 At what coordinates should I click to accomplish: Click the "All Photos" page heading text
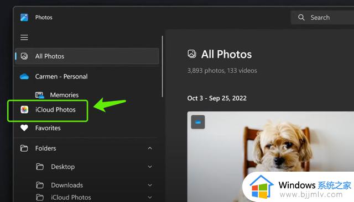[x=226, y=54]
